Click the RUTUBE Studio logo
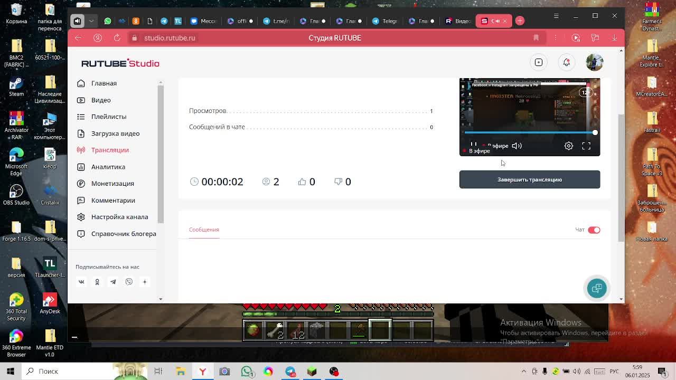 [120, 63]
